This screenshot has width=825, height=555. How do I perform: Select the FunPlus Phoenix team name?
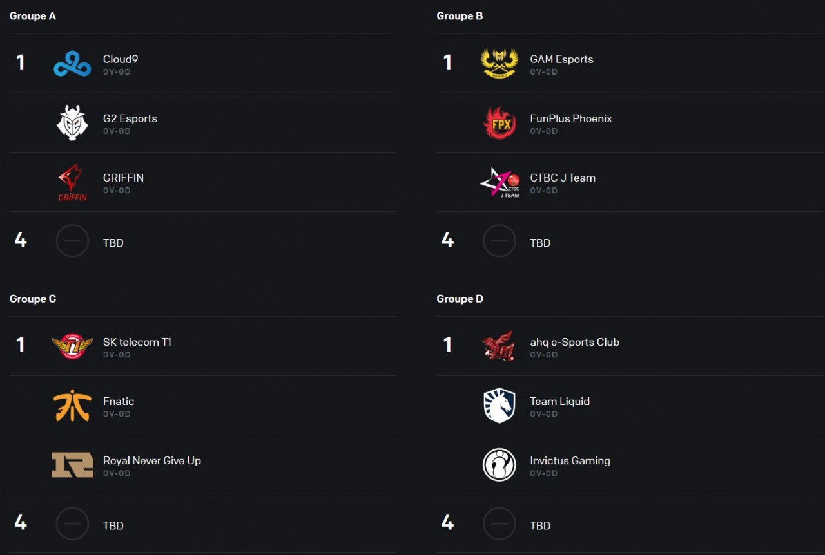[571, 118]
